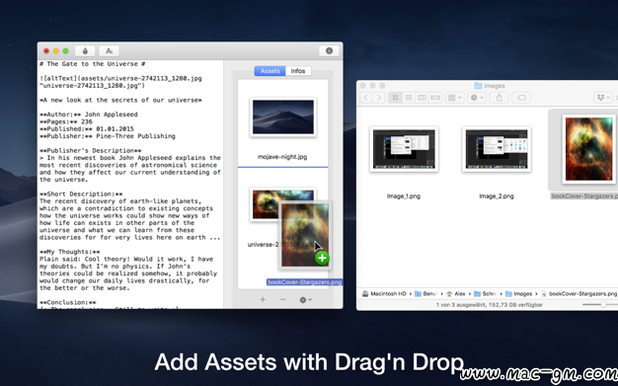
Task: Switch Finder to column view
Action: click(x=422, y=98)
